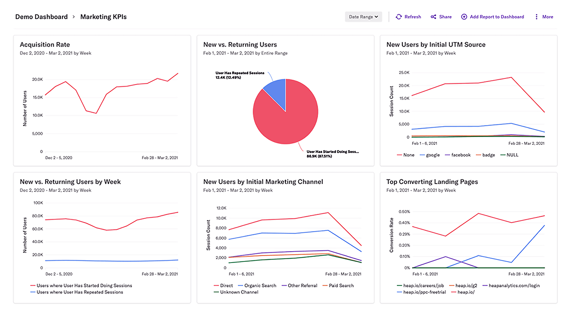This screenshot has height=315, width=570.
Task: Toggle heap.io/g2 legend series
Action: [463, 285]
